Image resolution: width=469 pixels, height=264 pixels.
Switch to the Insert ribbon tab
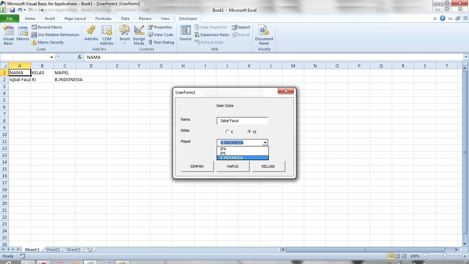pyautogui.click(x=50, y=19)
